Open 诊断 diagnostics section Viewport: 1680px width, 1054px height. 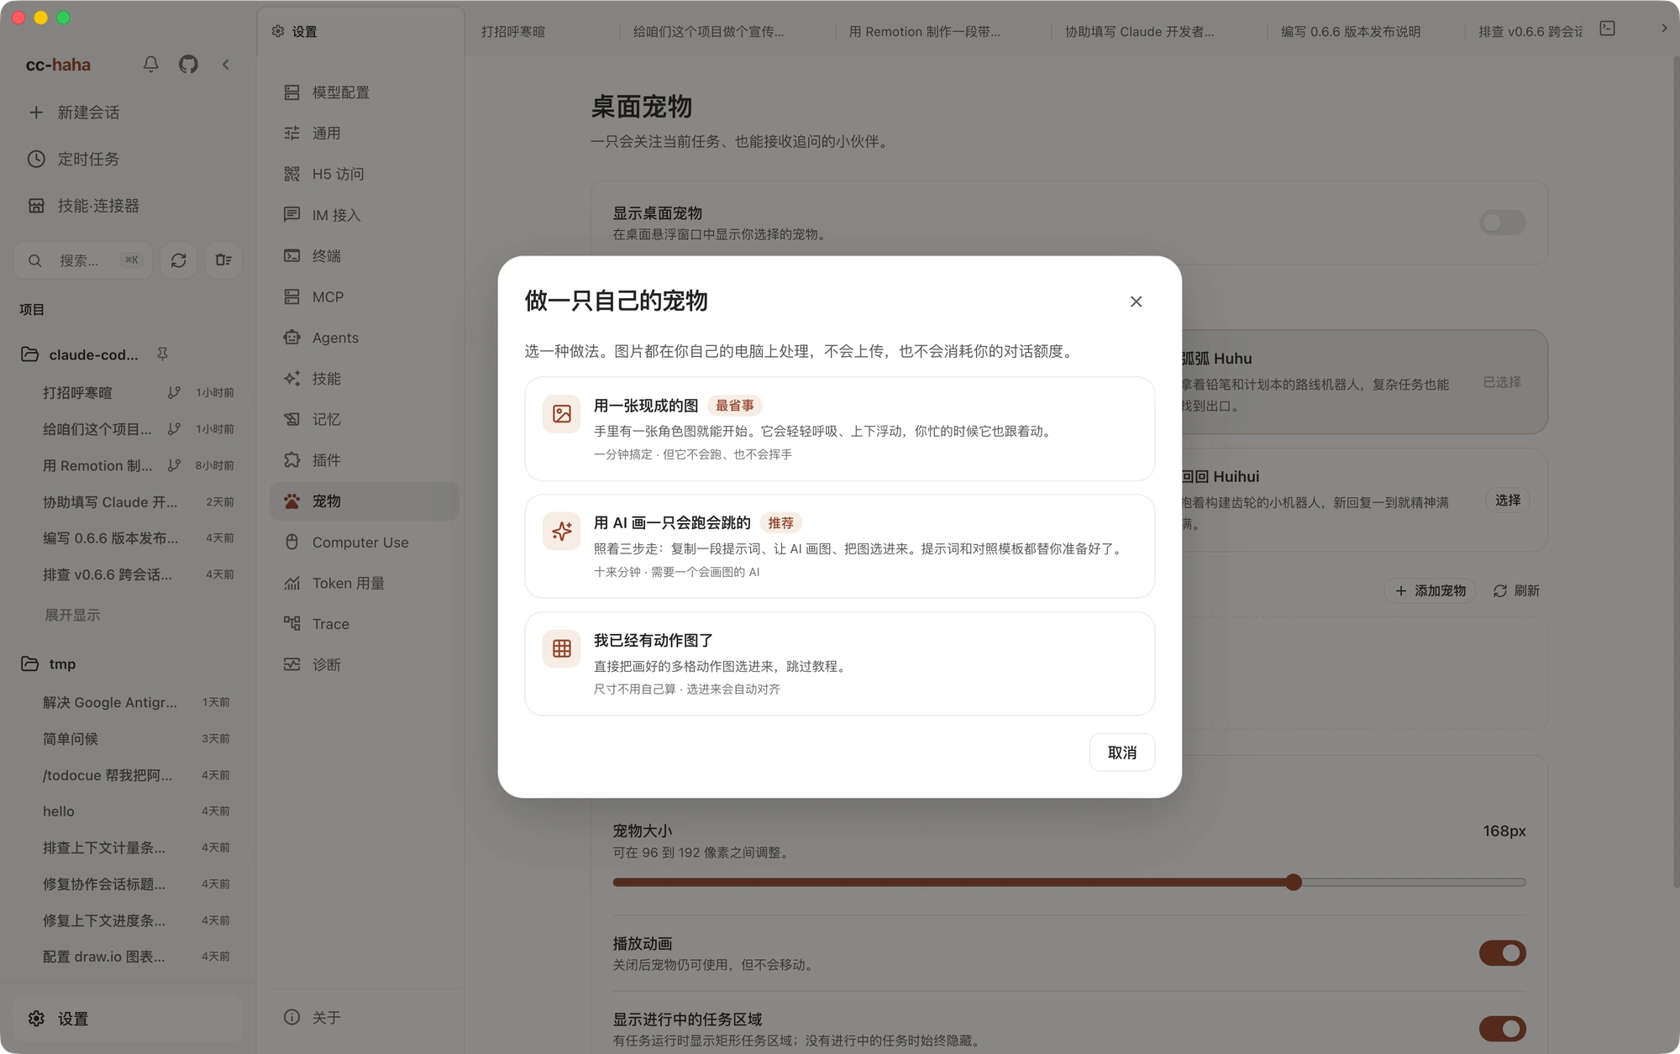click(365, 664)
